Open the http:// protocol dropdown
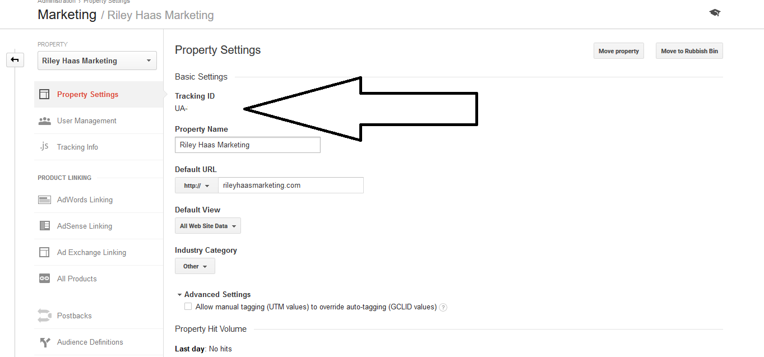The width and height of the screenshot is (764, 357). click(x=196, y=186)
